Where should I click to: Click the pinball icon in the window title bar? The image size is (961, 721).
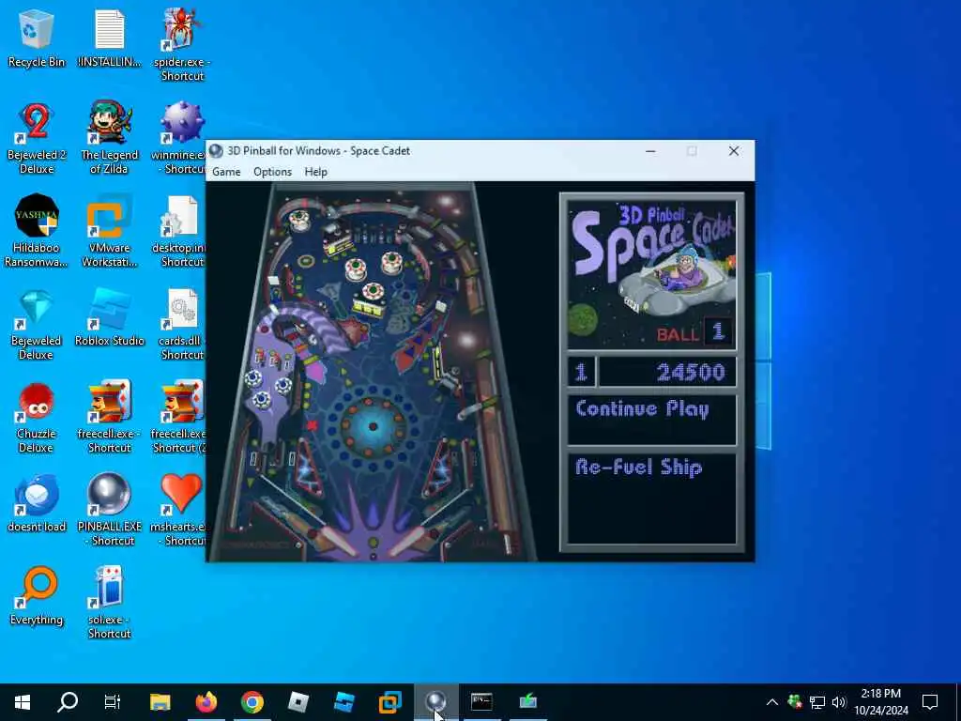point(216,151)
